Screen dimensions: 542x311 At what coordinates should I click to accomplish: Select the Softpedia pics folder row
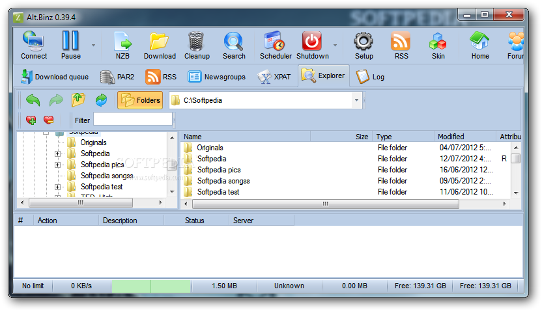pos(345,170)
